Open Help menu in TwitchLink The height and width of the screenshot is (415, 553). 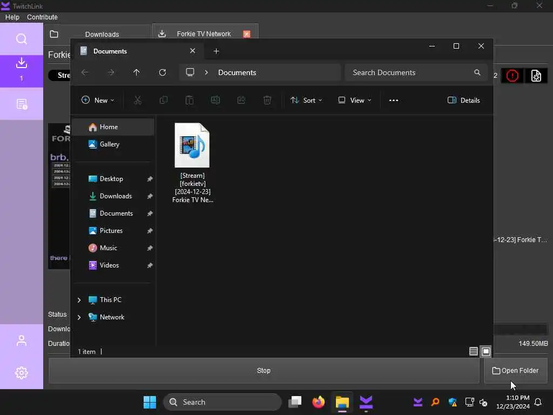(12, 17)
